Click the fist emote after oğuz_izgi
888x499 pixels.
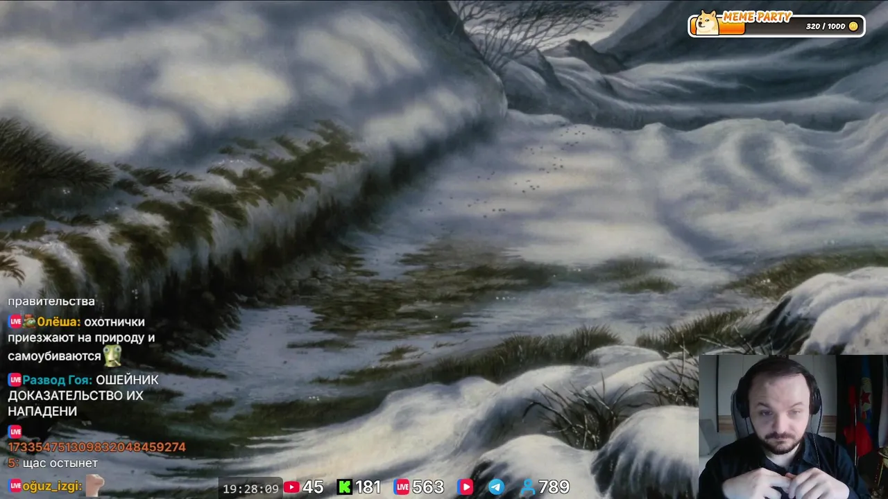pyautogui.click(x=94, y=485)
